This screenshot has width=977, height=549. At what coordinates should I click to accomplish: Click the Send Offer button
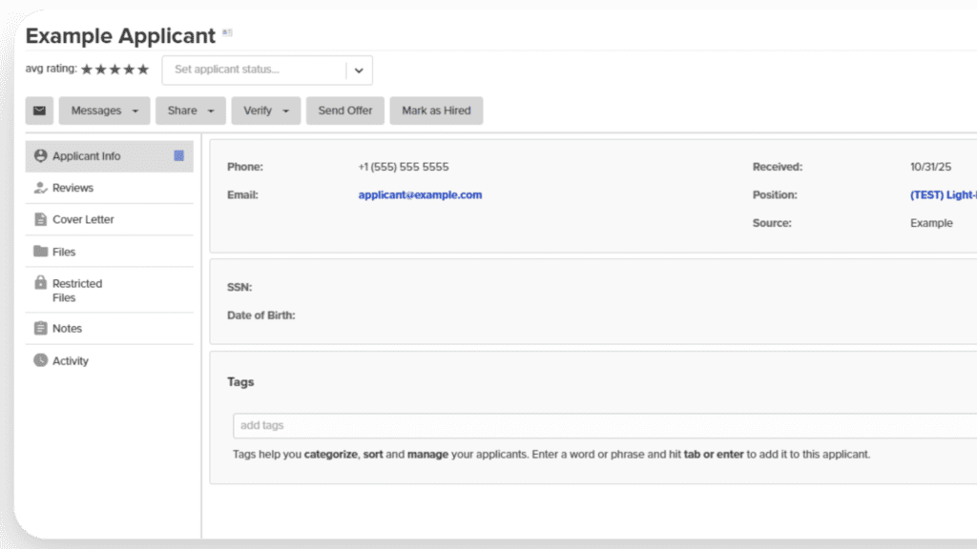coord(345,111)
